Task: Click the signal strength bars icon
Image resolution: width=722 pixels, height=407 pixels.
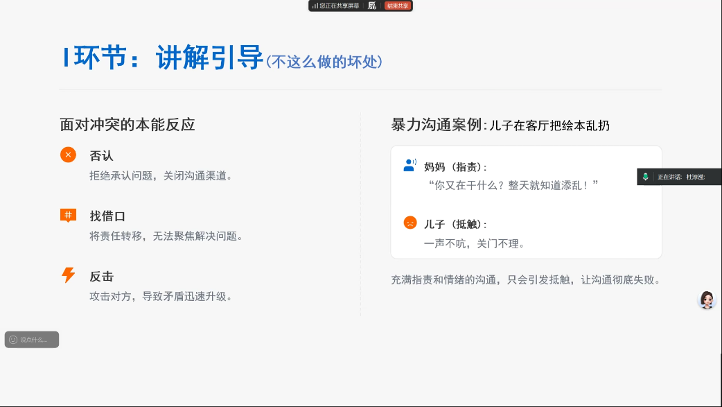Action: pos(315,6)
